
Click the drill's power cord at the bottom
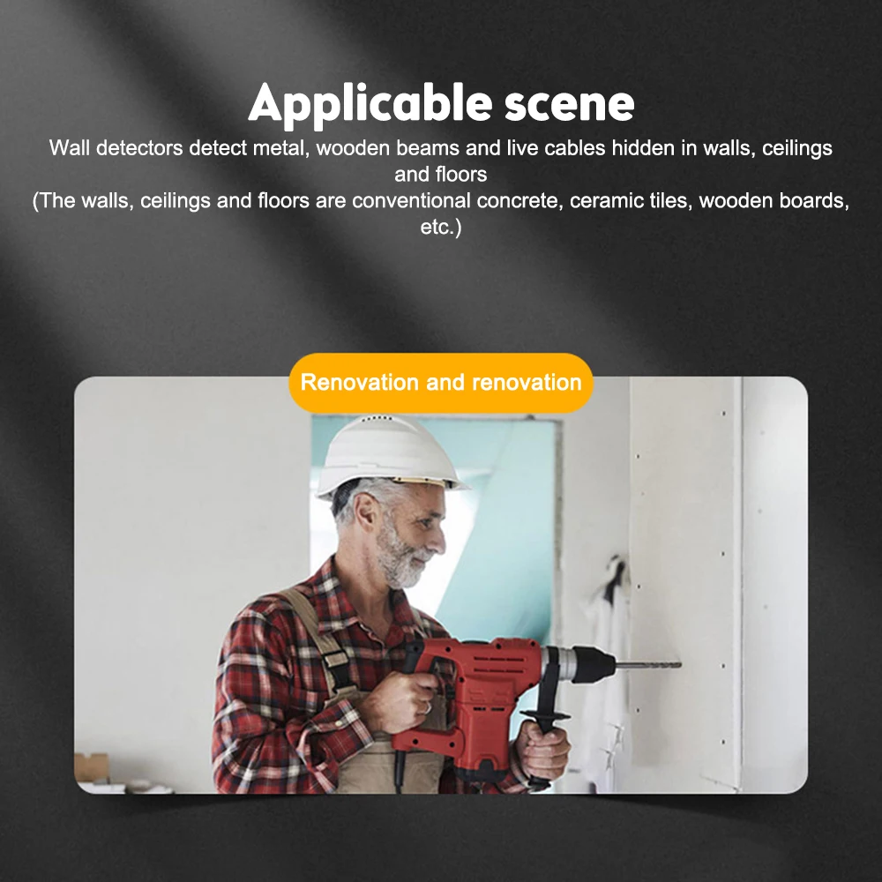pyautogui.click(x=400, y=771)
